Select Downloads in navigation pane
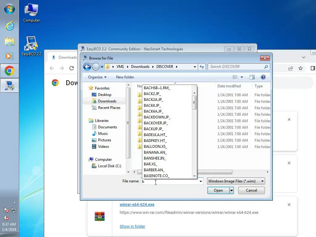 tap(107, 101)
